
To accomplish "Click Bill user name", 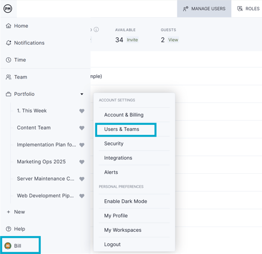I will pos(18,246).
